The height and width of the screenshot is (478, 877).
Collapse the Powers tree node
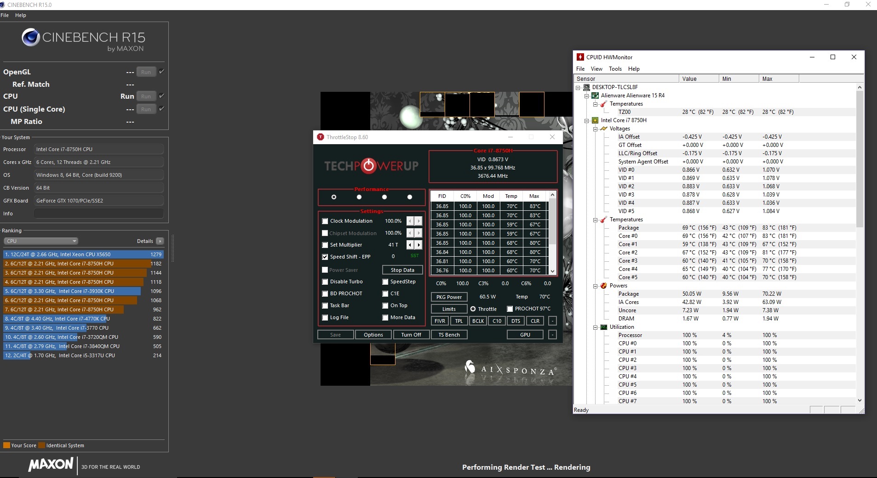click(596, 286)
